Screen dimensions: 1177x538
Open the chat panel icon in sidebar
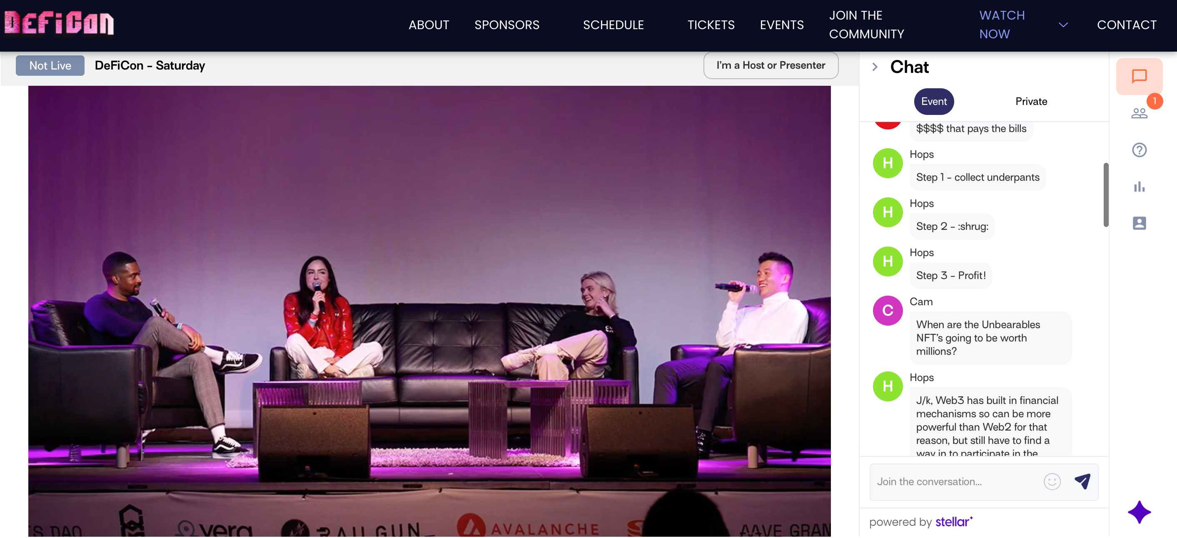[1139, 76]
